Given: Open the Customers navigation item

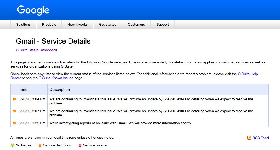Looking at the screenshot, I should click(136, 24).
